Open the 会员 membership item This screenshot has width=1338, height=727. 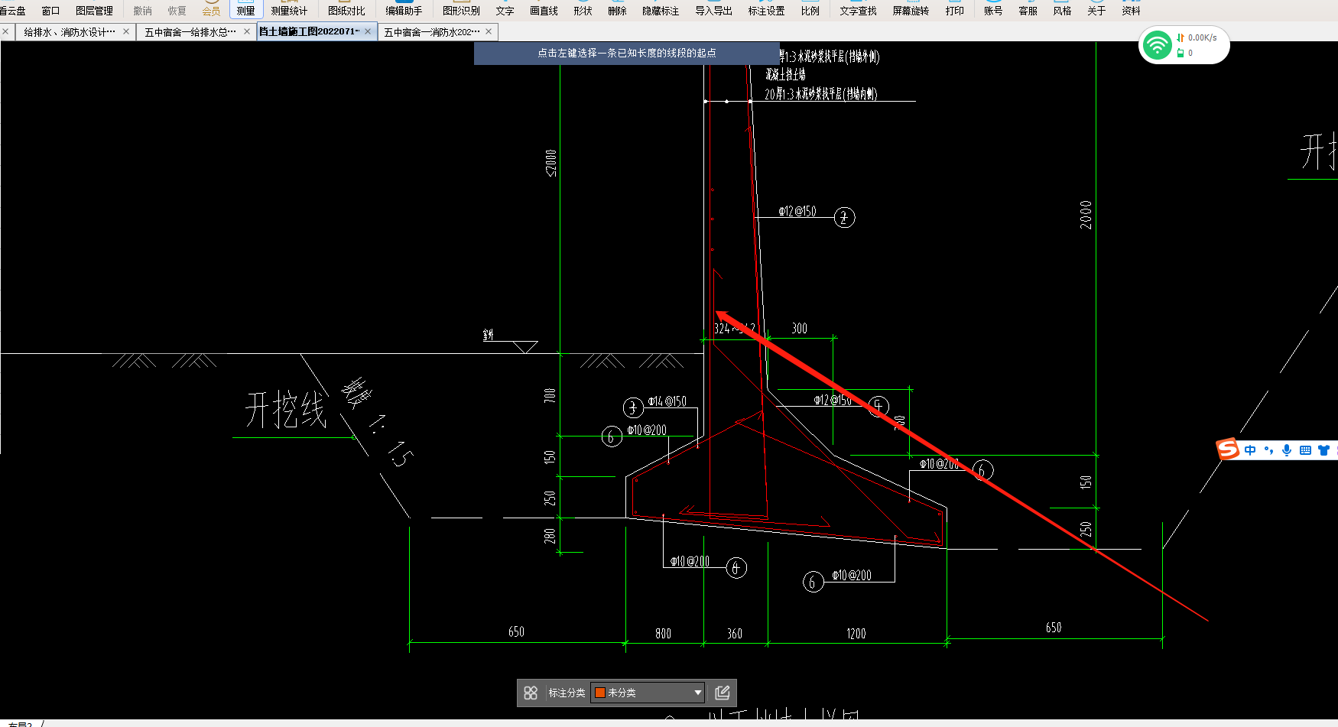point(211,11)
